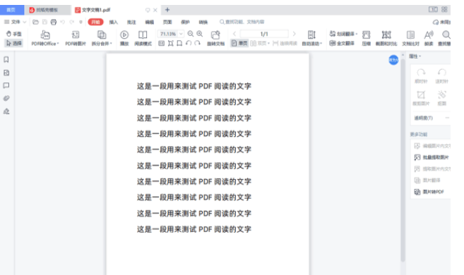Open the PDF转Office converter tool
464x275 pixels.
[x=45, y=38]
